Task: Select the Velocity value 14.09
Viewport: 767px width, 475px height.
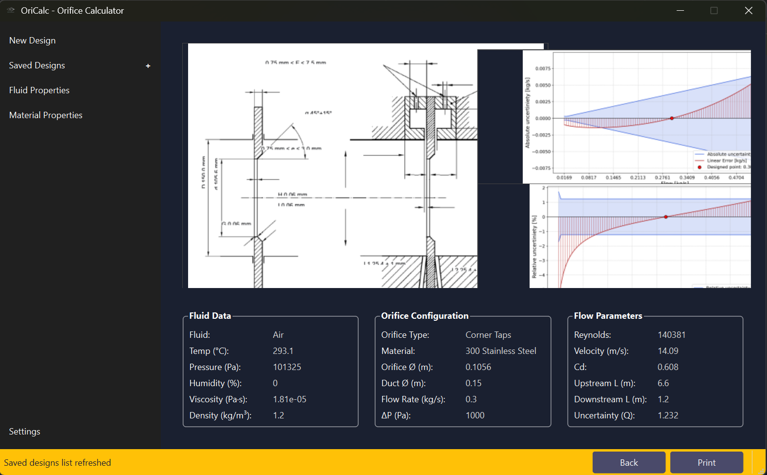Action: (x=668, y=351)
